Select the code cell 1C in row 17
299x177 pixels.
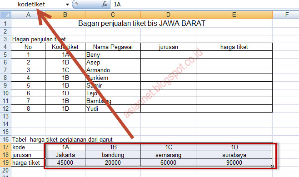[x=169, y=147]
